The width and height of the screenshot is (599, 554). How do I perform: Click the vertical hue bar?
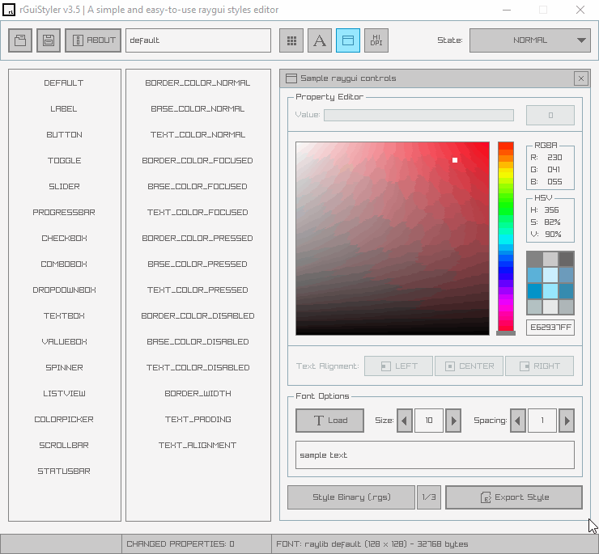click(x=505, y=239)
